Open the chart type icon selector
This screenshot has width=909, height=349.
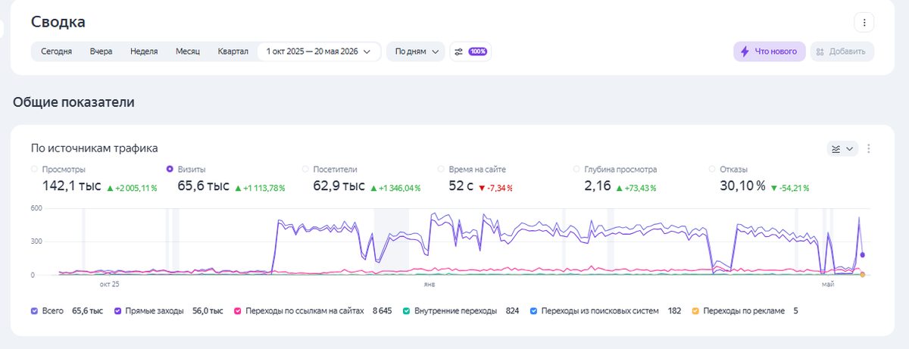click(842, 149)
